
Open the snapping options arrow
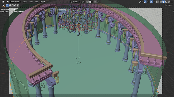[x=92, y=2]
